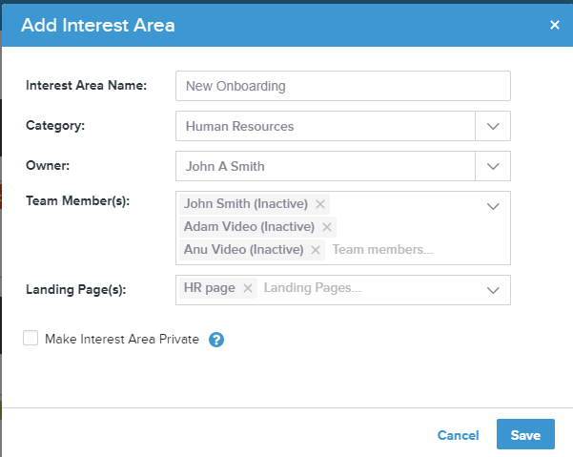Click the HR page tag label
This screenshot has width=573, height=457.
pyautogui.click(x=210, y=288)
